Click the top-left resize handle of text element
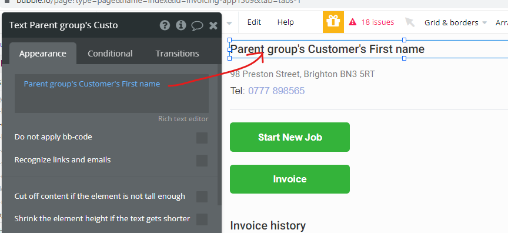The width and height of the screenshot is (508, 233). point(230,40)
